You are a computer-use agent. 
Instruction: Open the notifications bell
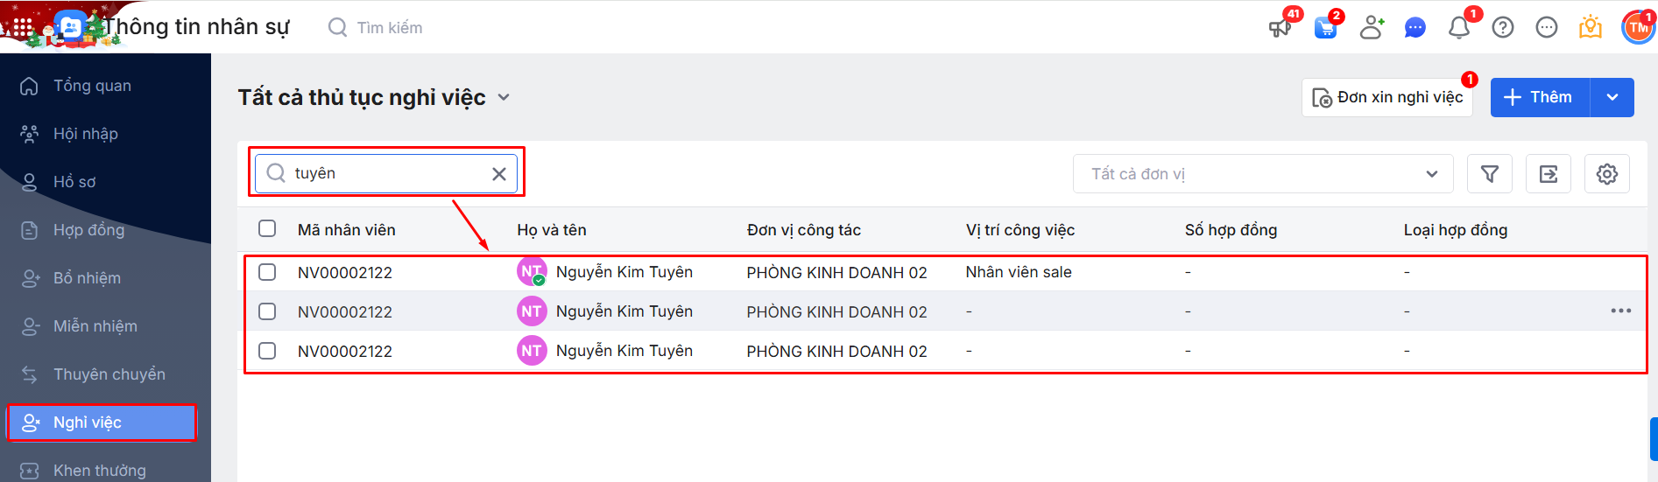pos(1459,28)
